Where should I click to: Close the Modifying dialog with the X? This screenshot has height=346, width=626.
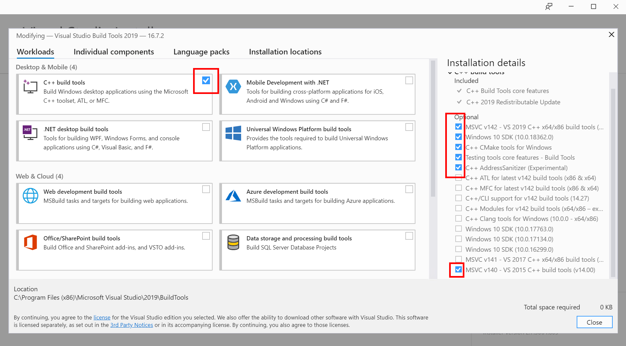pos(611,34)
